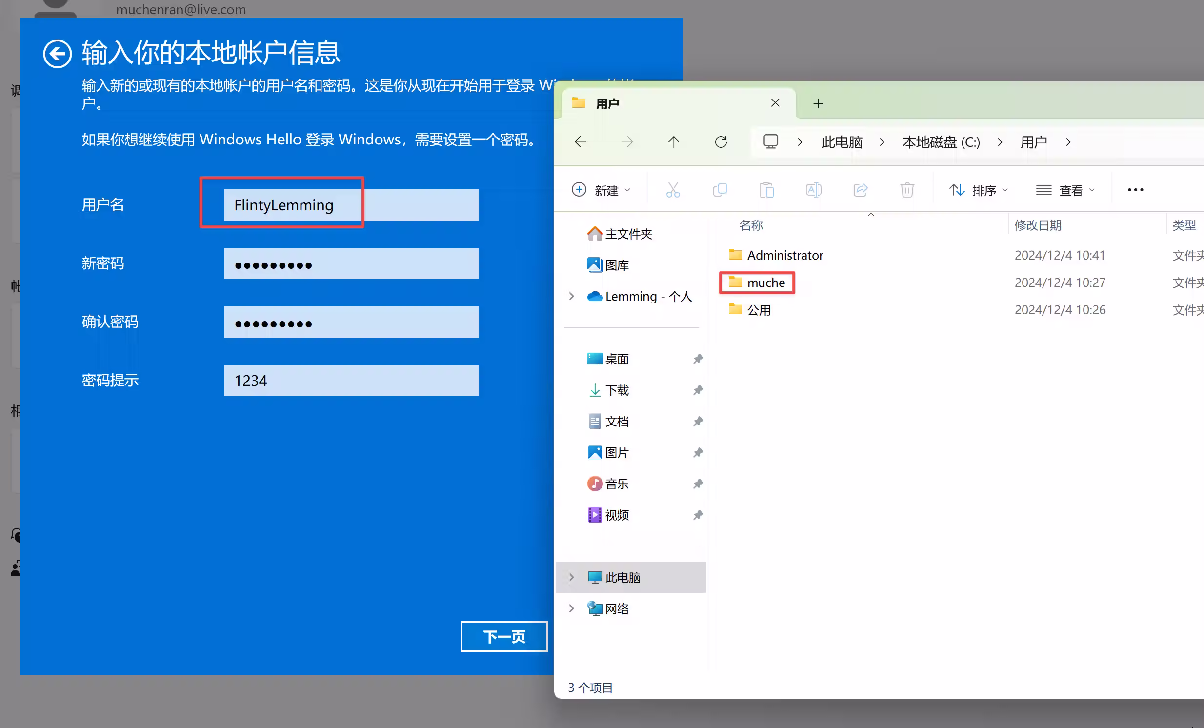Open the 新建 dropdown menu
Screen dimensions: 1204x728
coord(602,190)
